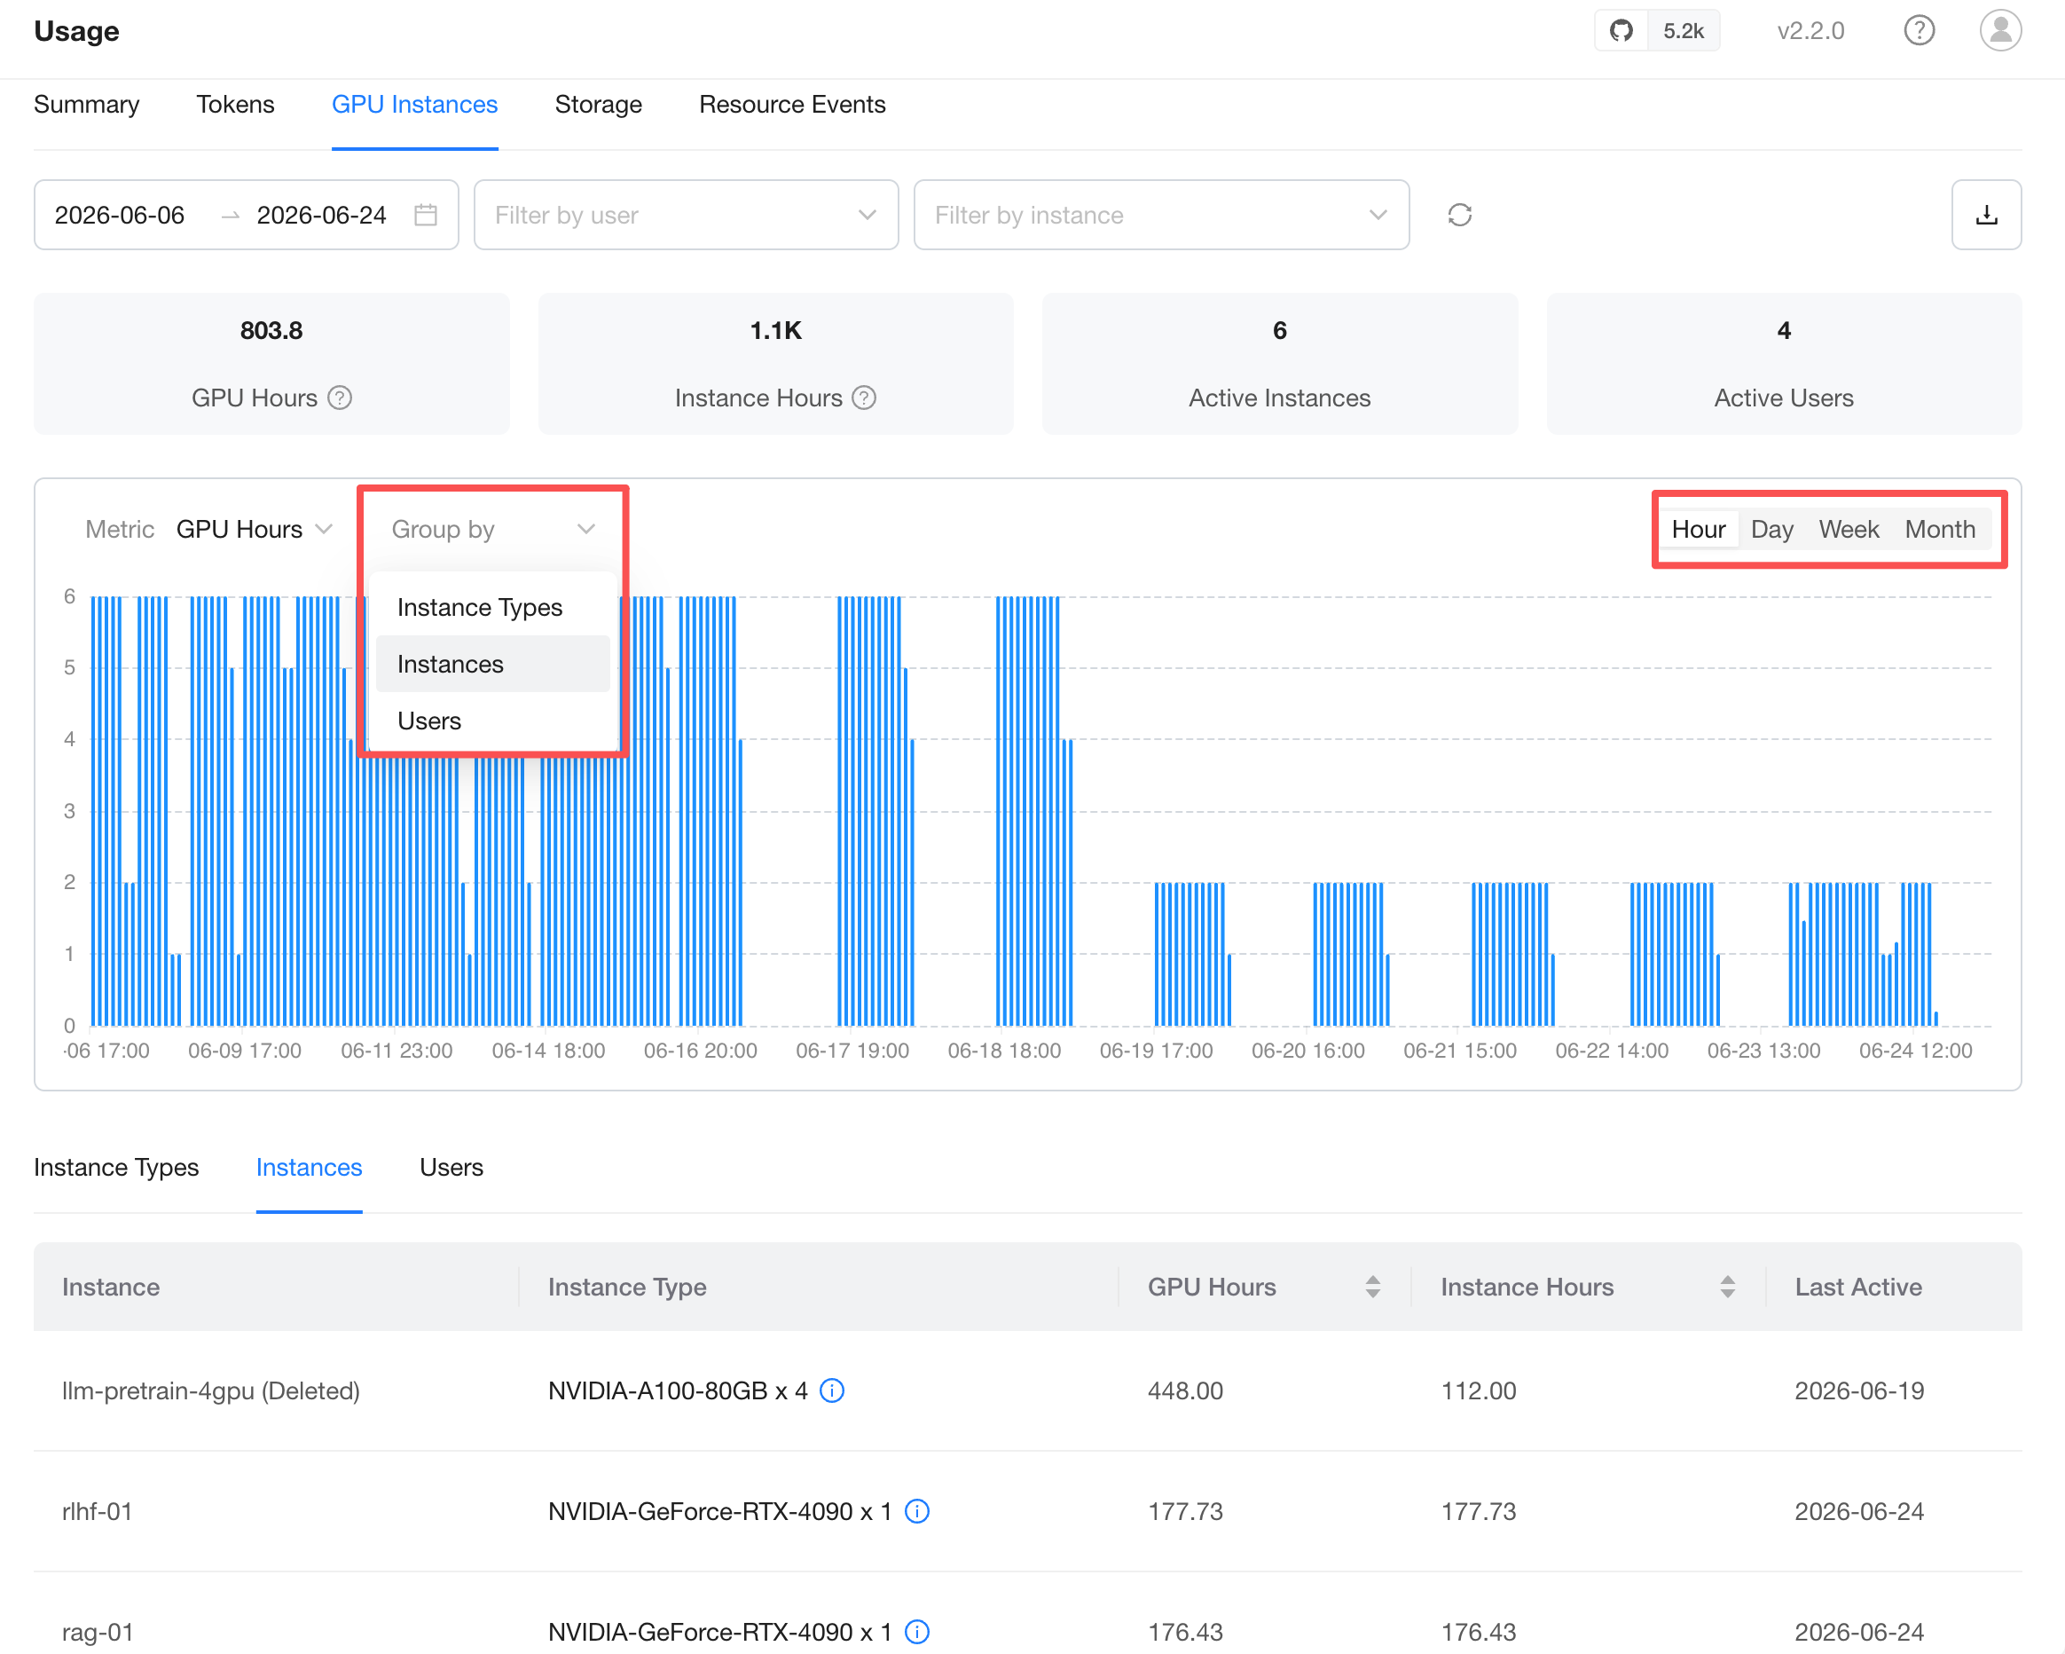Refresh usage data with reload icon
Image resolution: width=2065 pixels, height=1654 pixels.
click(1459, 215)
